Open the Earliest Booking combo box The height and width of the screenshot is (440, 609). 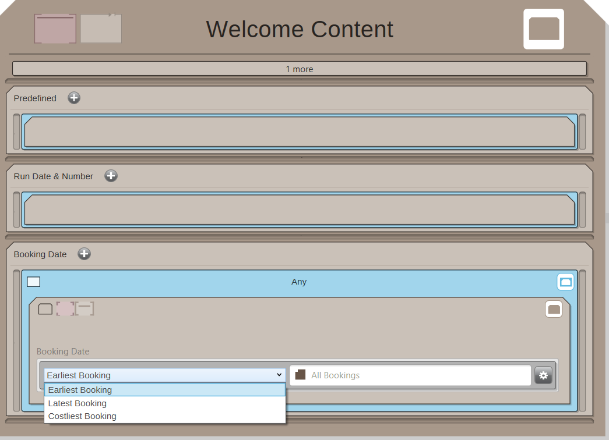tap(165, 375)
